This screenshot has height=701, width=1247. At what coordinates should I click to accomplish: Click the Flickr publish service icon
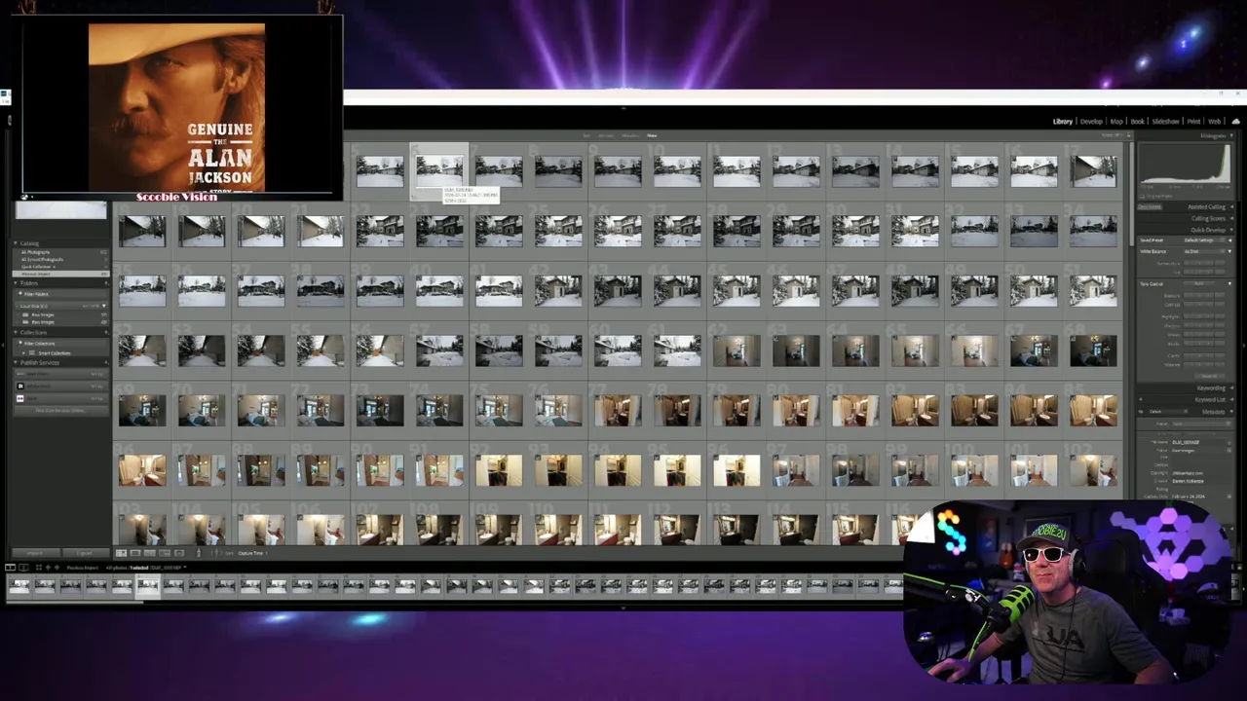(20, 398)
